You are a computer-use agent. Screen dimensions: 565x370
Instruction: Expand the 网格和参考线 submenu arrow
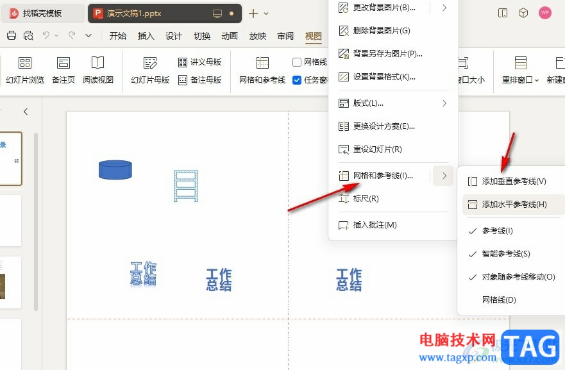443,176
